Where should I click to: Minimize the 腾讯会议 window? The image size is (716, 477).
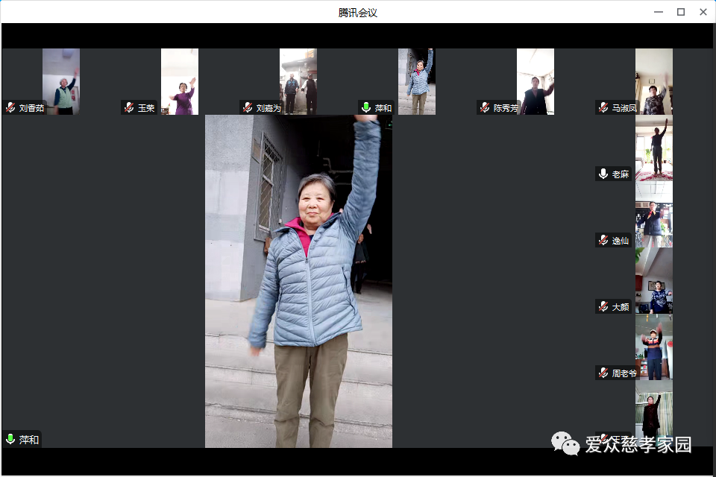(x=658, y=11)
